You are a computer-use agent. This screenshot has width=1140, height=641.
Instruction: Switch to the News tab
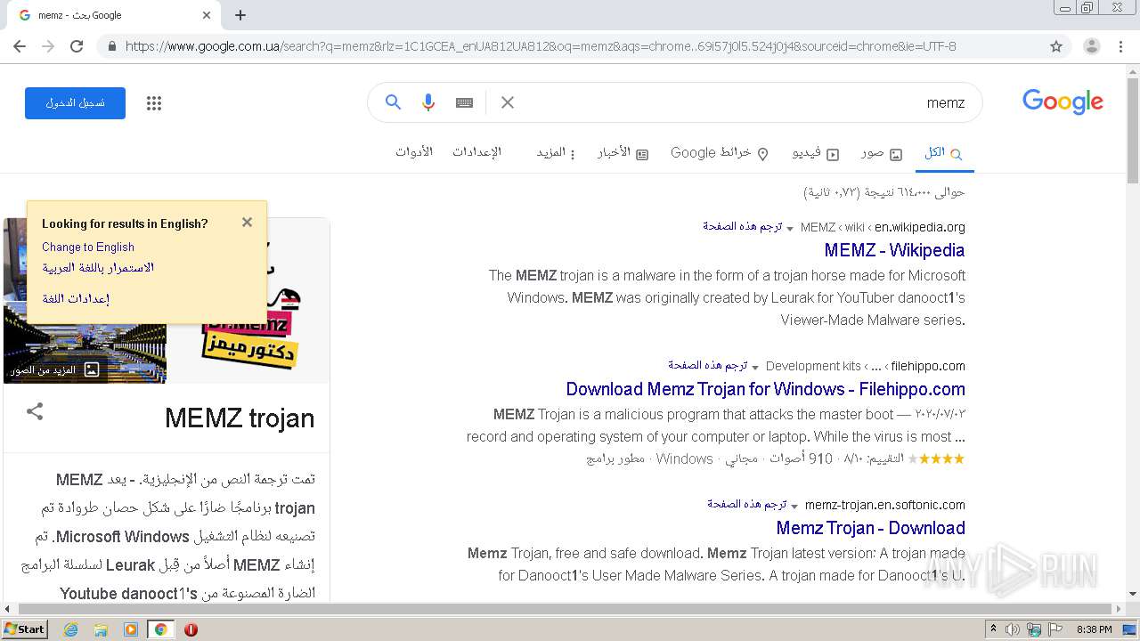623,153
